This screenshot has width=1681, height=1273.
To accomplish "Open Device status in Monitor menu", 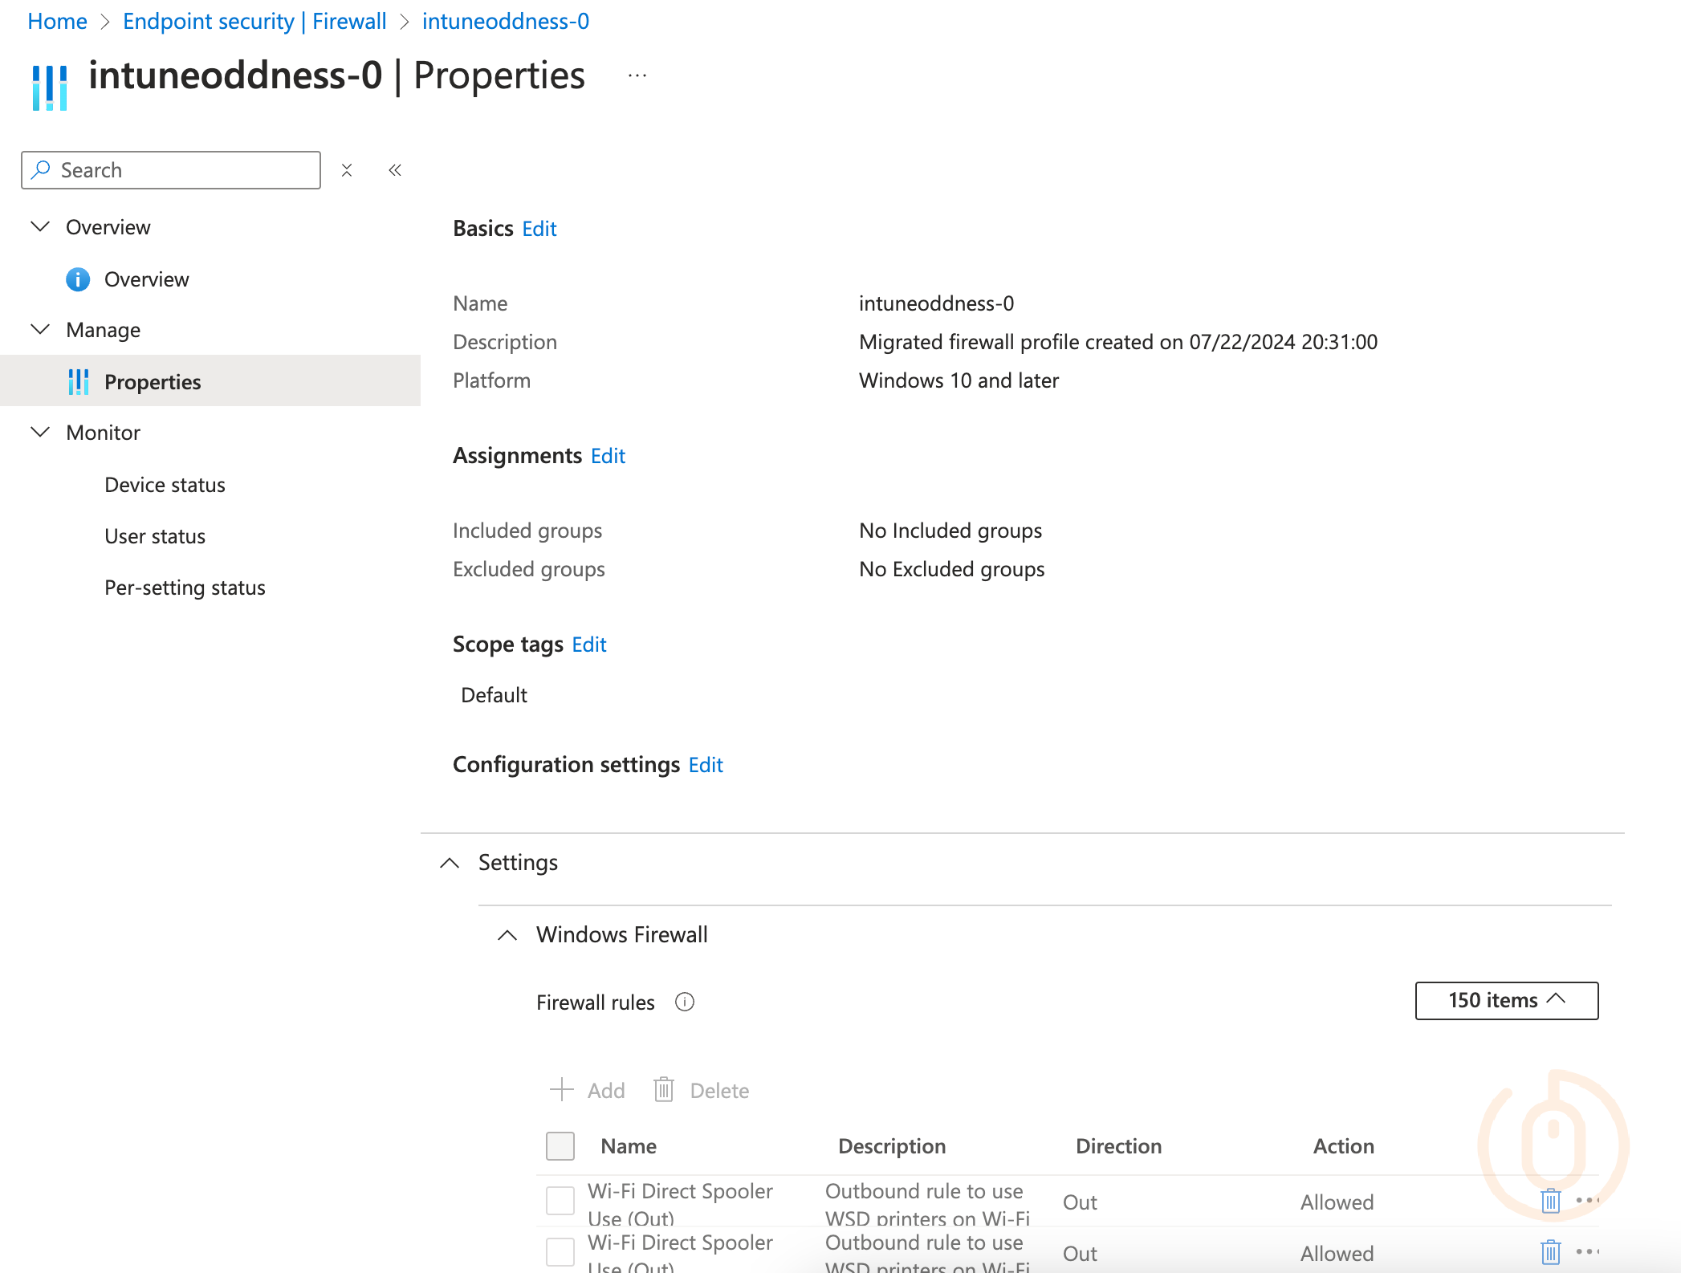I will tap(165, 485).
